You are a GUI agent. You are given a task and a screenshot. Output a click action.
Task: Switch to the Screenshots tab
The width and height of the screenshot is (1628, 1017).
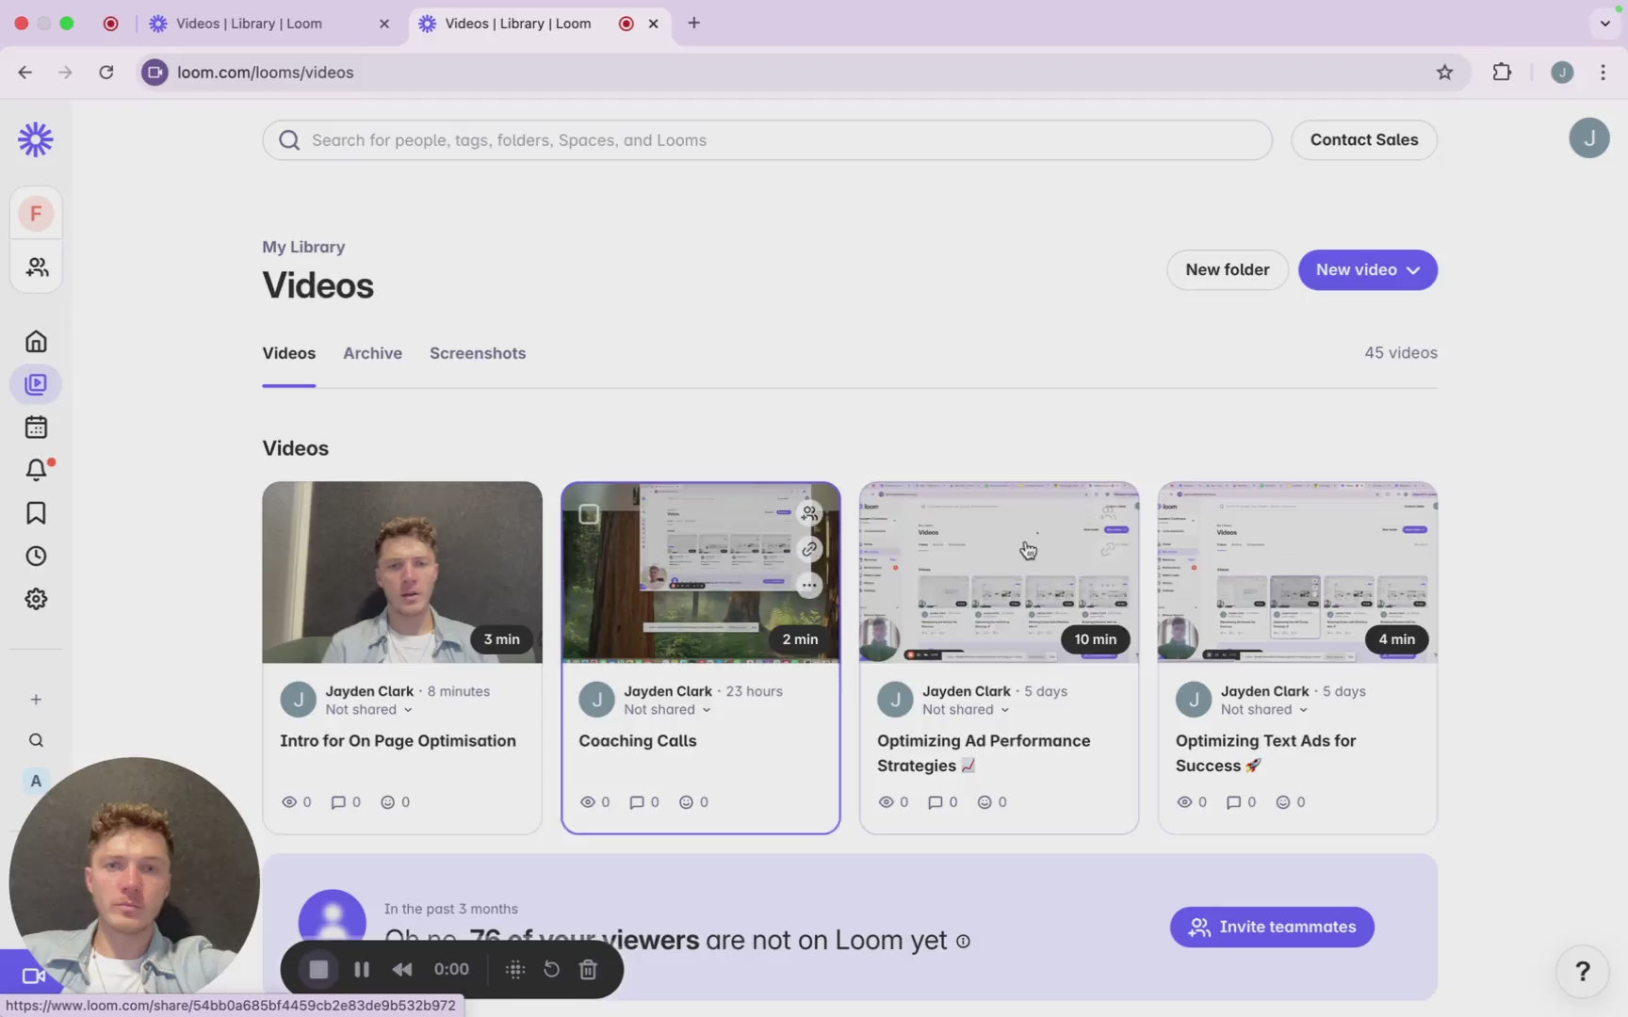pos(477,353)
